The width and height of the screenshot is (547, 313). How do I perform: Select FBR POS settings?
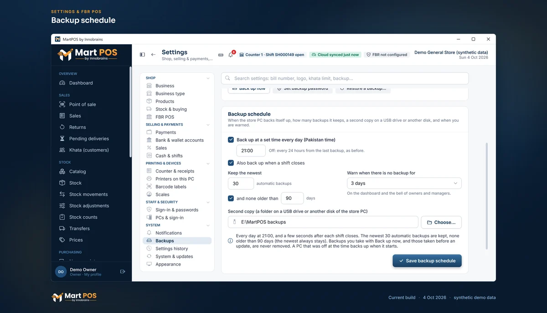(177, 117)
